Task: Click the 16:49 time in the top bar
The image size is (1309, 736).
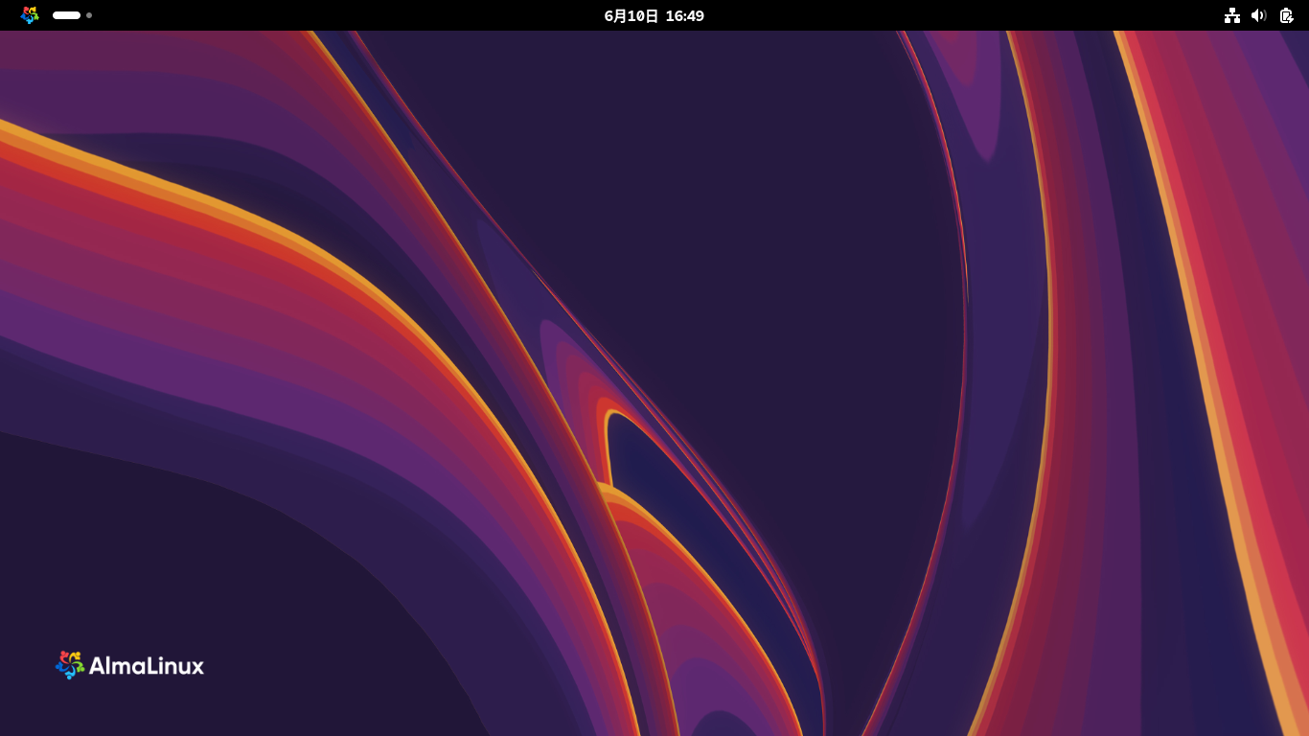Action: (684, 15)
